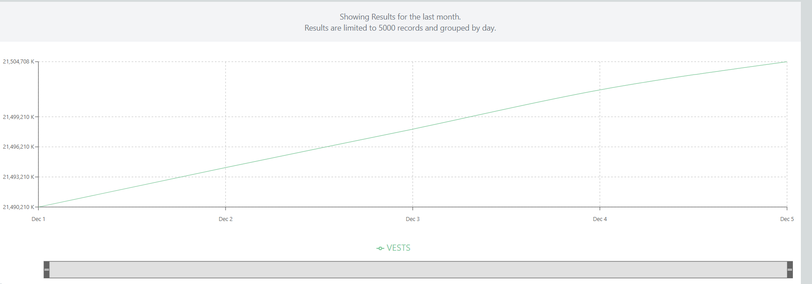The width and height of the screenshot is (812, 284).
Task: Click the Dec 5 x-axis label
Action: tap(787, 219)
